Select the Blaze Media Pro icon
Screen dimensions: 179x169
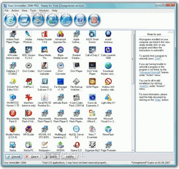[44, 50]
